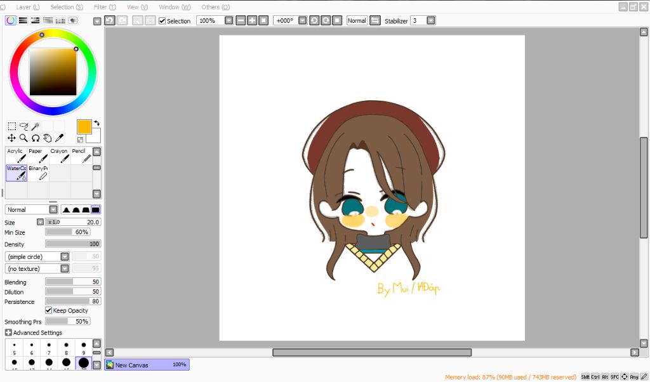The image size is (650, 382).
Task: Open the rotation angle dropdown
Action: click(302, 20)
